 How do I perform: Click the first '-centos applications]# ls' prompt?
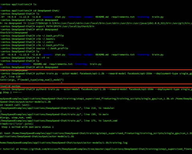coord(18,4)
